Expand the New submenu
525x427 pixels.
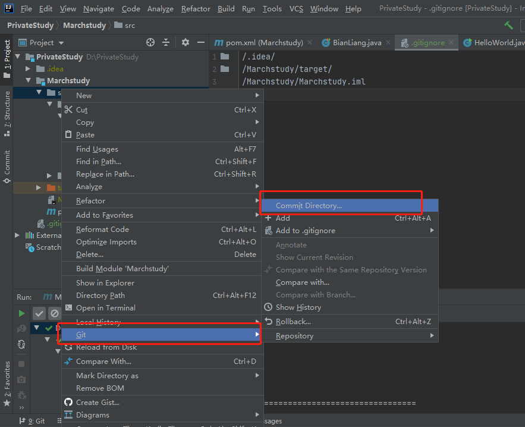(x=163, y=95)
